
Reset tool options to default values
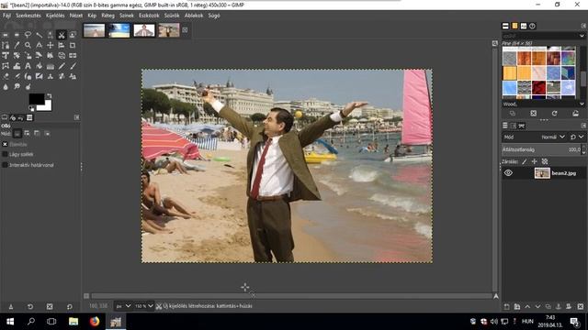tap(70, 306)
